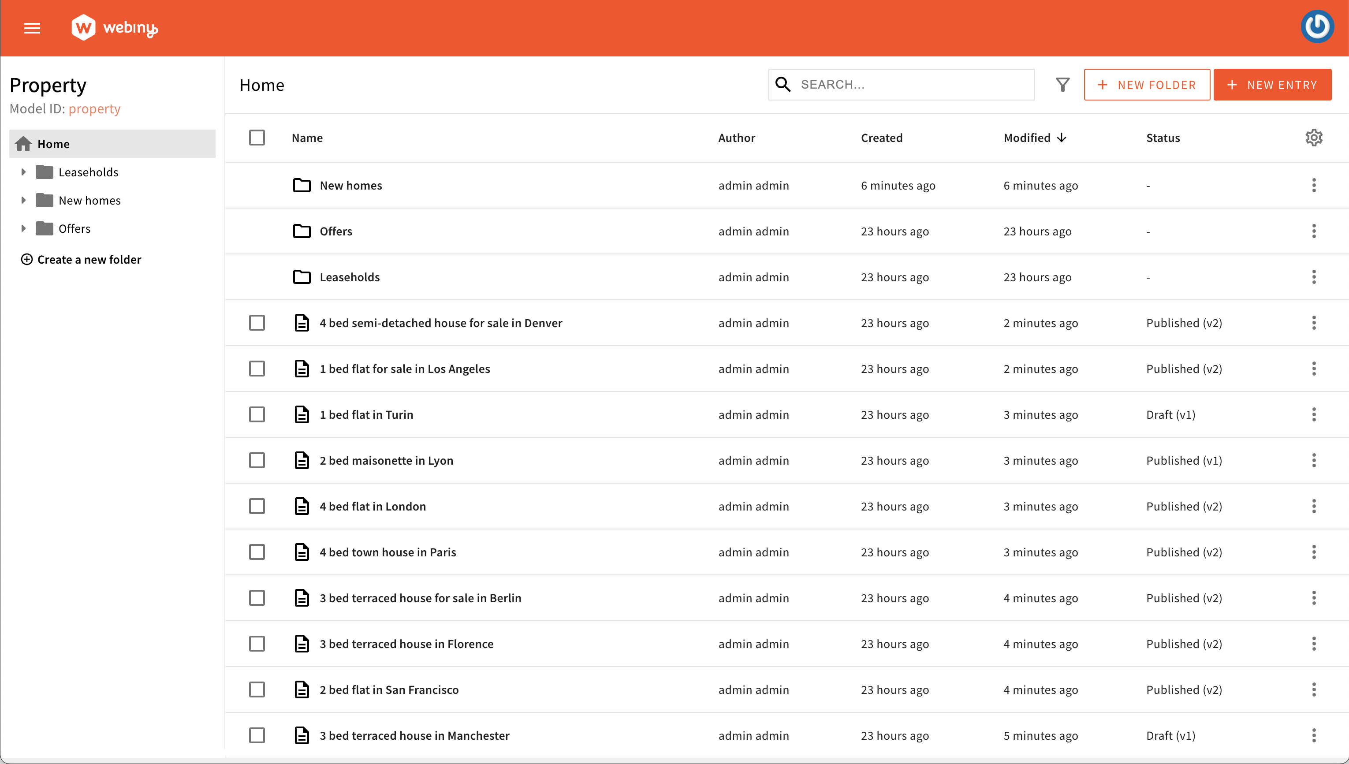Open the filter options funnel icon
This screenshot has width=1349, height=764.
click(1062, 85)
